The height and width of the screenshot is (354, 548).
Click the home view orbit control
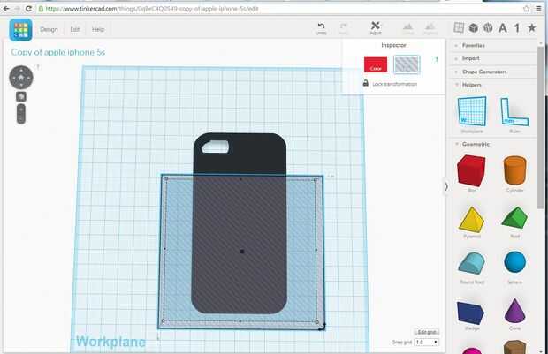pyautogui.click(x=21, y=78)
